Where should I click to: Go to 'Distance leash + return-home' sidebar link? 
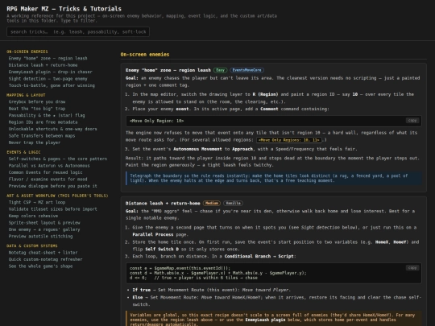coord(43,65)
